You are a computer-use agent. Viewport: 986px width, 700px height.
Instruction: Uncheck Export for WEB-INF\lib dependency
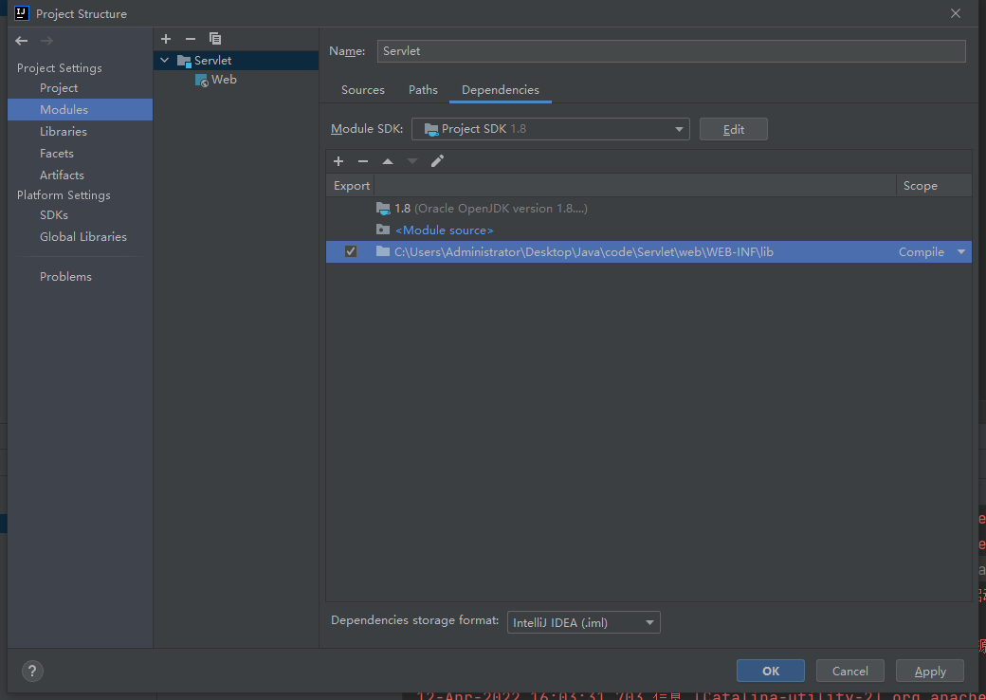[x=351, y=252]
